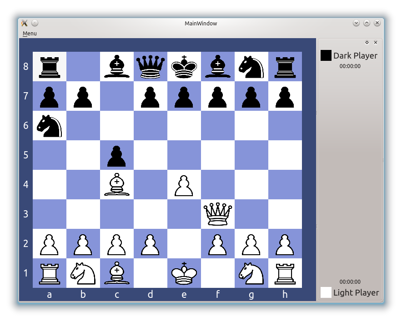The height and width of the screenshot is (321, 402).
Task: Select the black pawn on b7
Action: coord(83,96)
